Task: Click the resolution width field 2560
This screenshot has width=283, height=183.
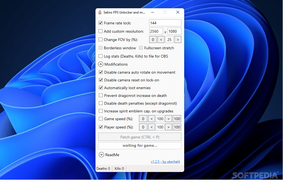Action: [156, 31]
